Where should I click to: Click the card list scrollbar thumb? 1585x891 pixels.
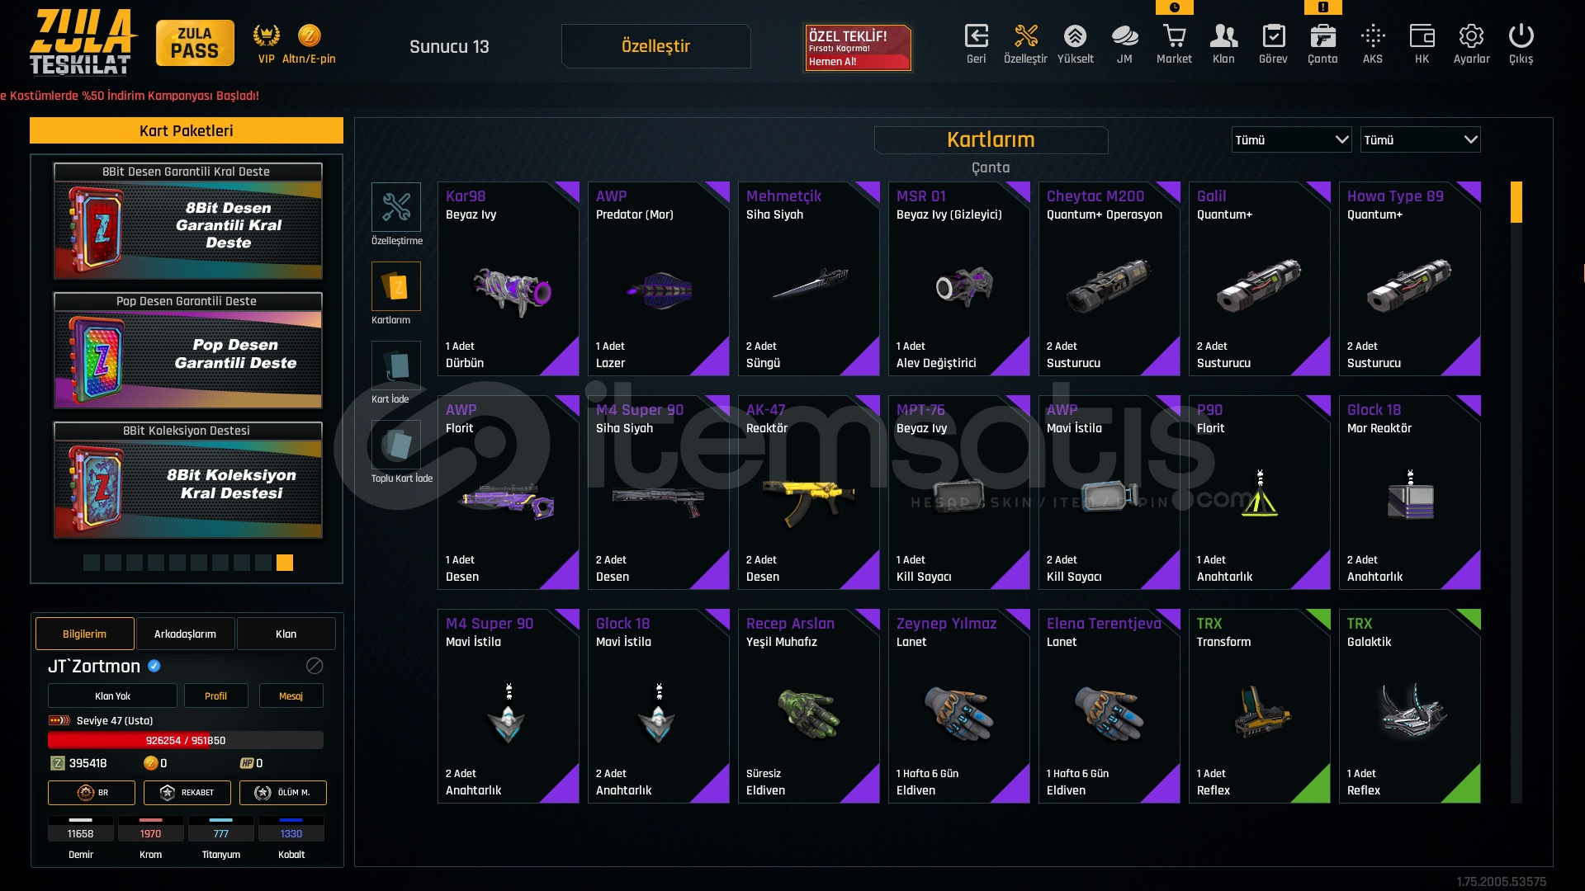(1516, 203)
